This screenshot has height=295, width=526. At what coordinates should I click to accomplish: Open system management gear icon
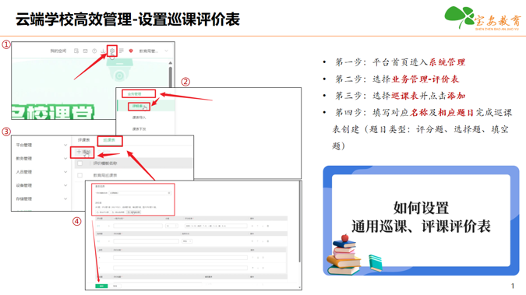112,51
